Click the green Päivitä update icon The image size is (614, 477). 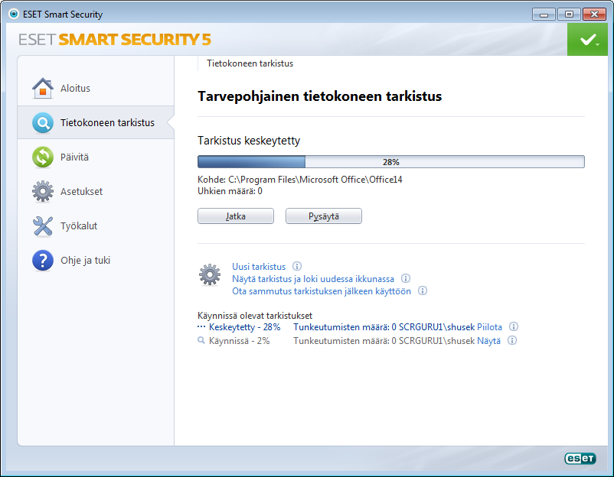(43, 157)
